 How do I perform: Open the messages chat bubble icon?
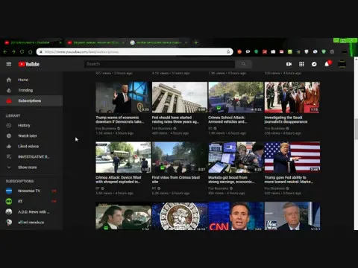[314, 64]
